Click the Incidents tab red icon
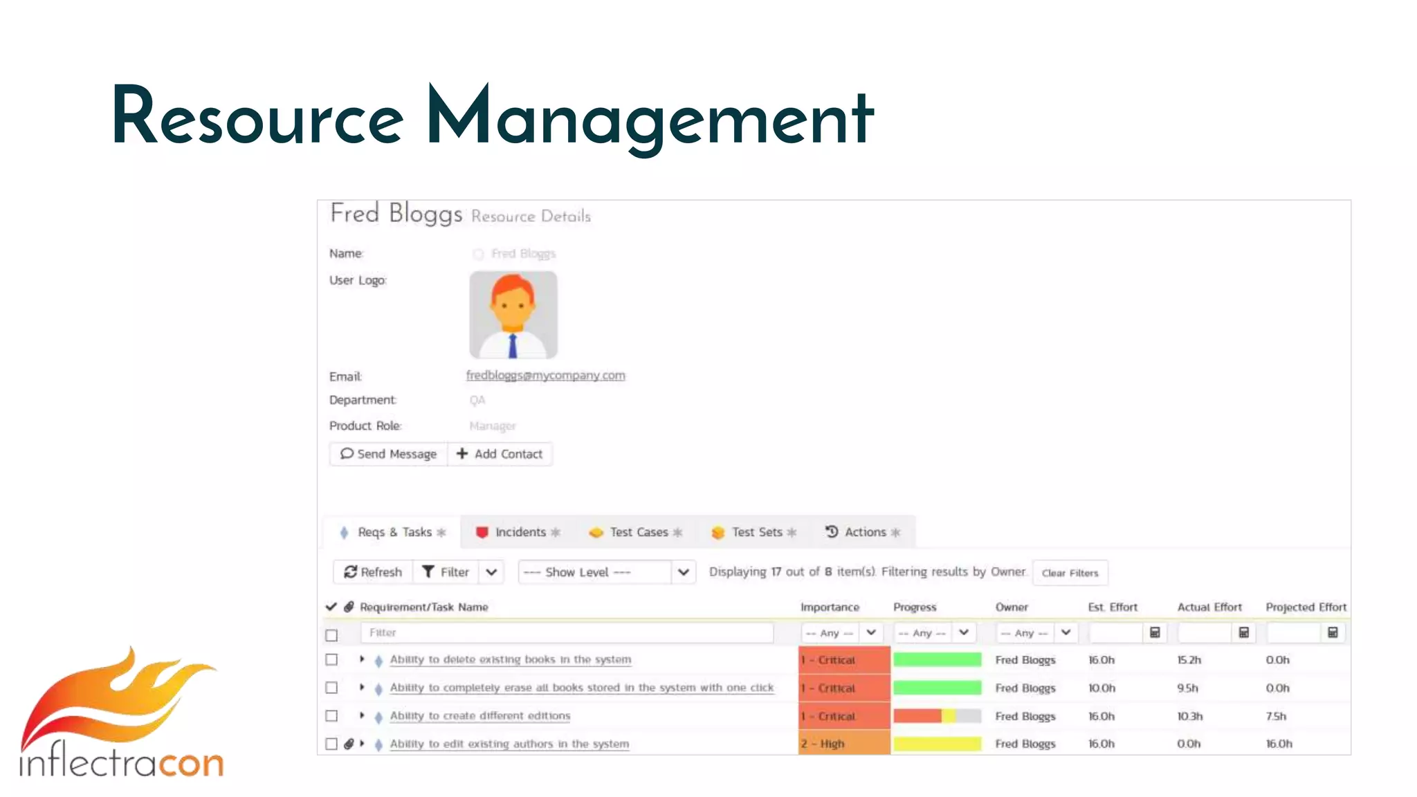The height and width of the screenshot is (797, 1417). click(482, 532)
